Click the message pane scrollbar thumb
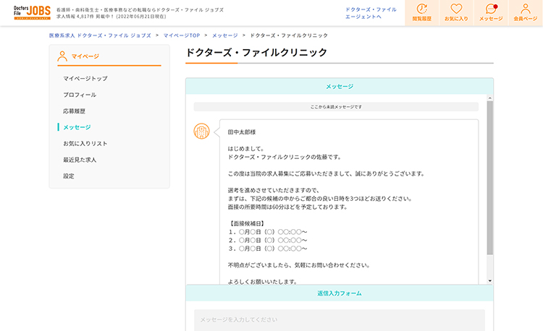The width and height of the screenshot is (543, 331). click(489, 178)
